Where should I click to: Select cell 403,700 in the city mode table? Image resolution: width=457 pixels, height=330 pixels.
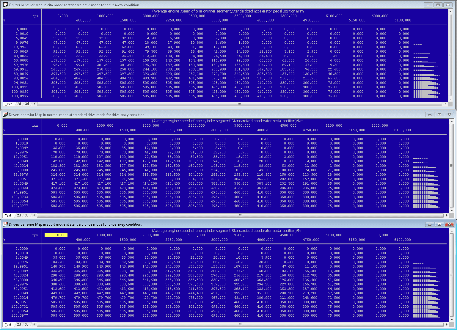tap(150, 78)
